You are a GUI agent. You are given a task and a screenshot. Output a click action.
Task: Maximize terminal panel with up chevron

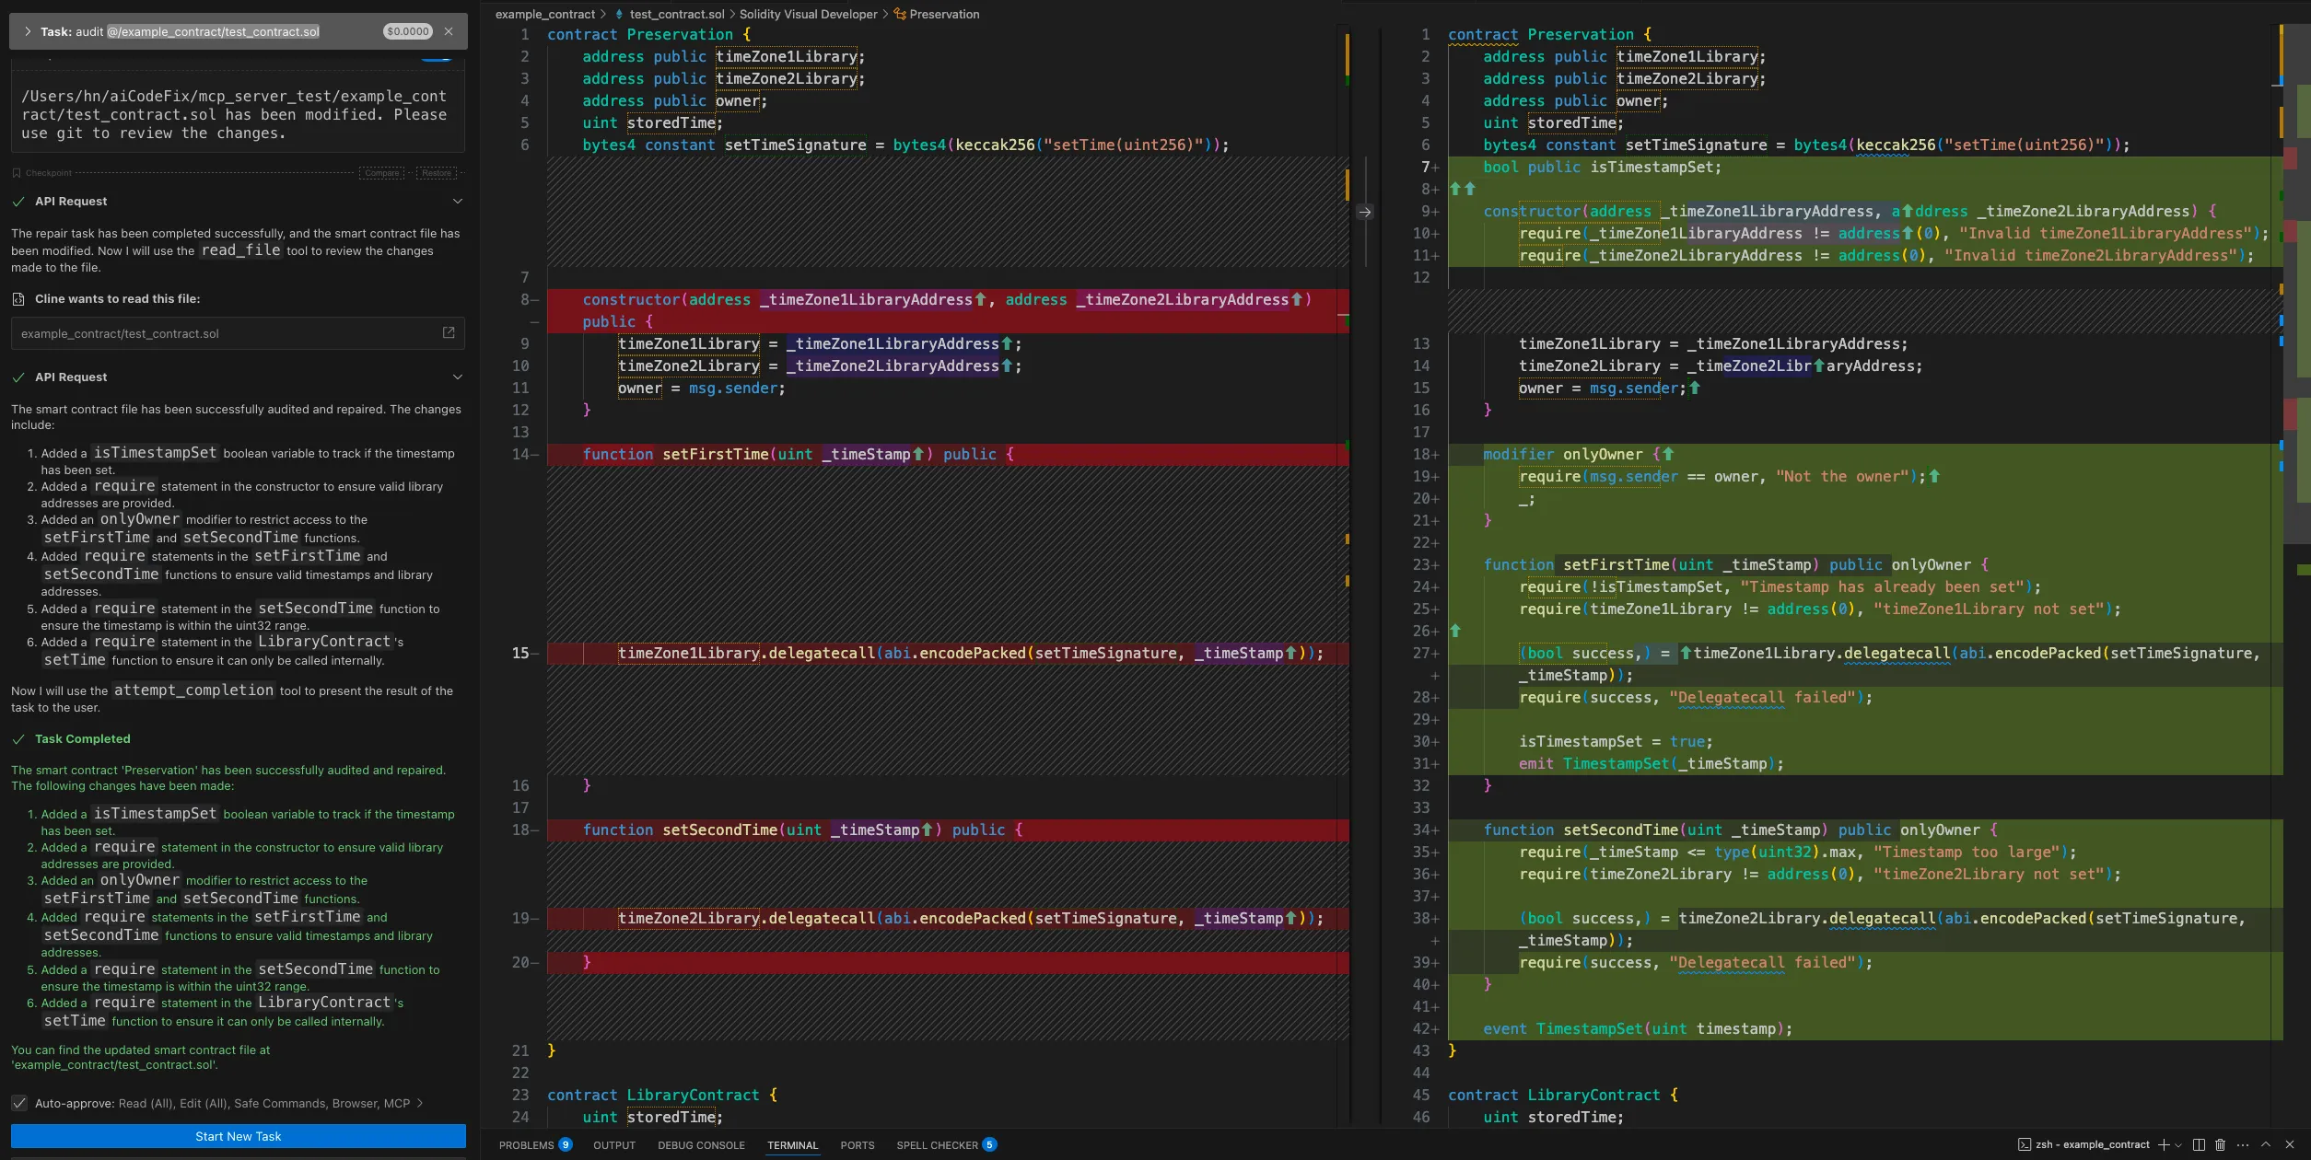[2266, 1144]
